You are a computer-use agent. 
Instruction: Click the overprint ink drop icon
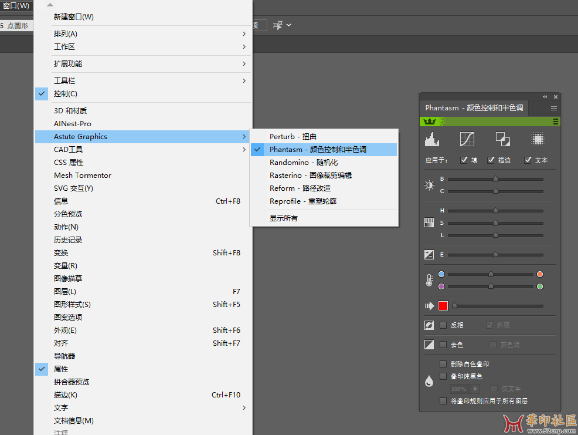[x=429, y=381]
